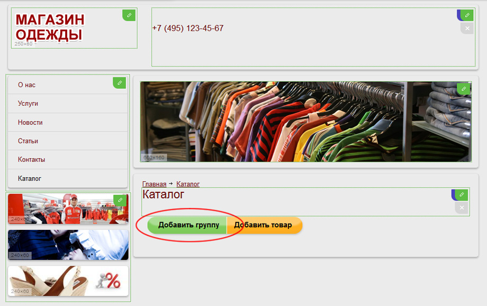The image size is (487, 306).
Task: Click the edit pencil on the sidebar banners block
Action: point(121,200)
